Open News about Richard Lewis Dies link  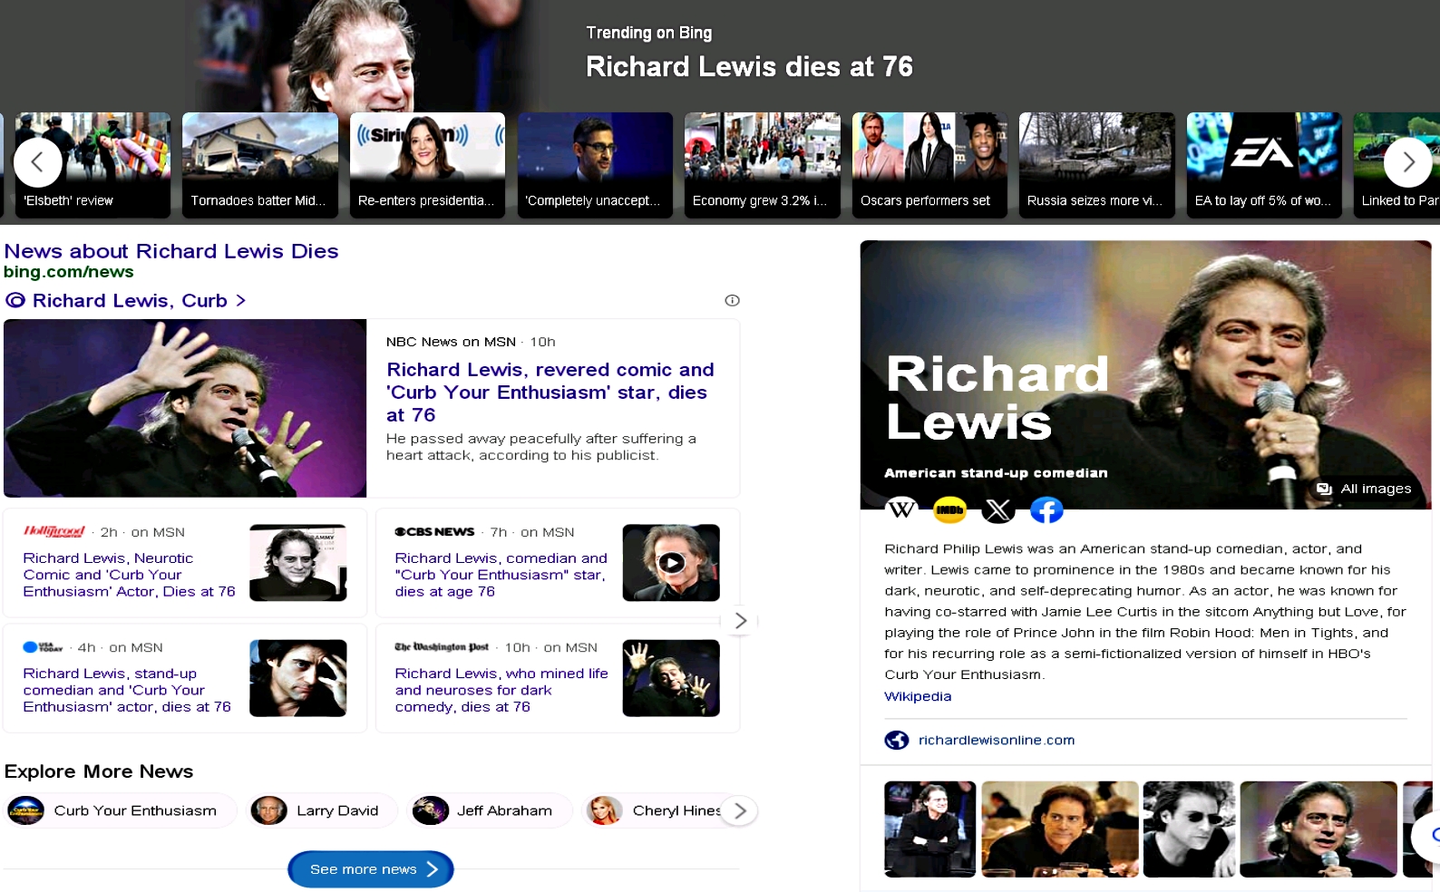[x=171, y=251]
